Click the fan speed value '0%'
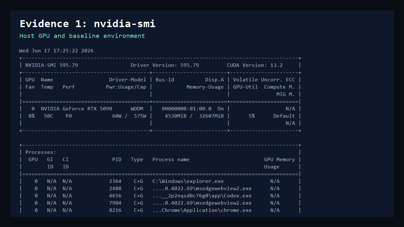Screen dimensions: 404x227 click(x=32, y=116)
